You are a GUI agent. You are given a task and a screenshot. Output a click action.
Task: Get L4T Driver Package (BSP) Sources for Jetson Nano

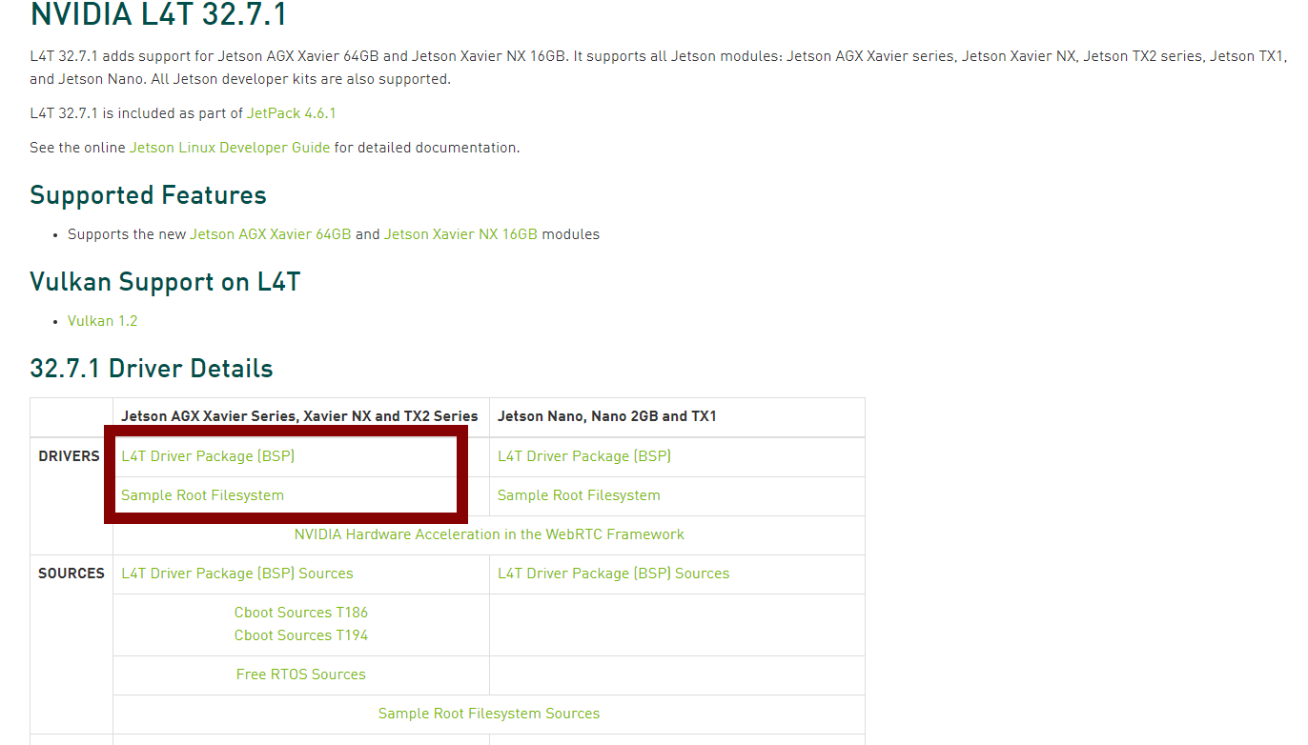coord(614,574)
